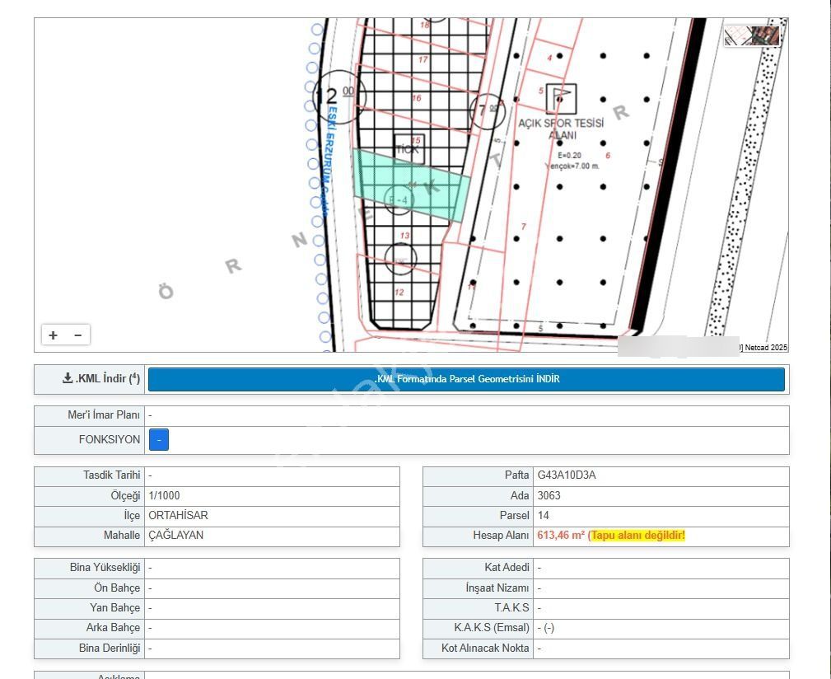Download parcel geometry in KML format
831x679 pixels.
(466, 379)
